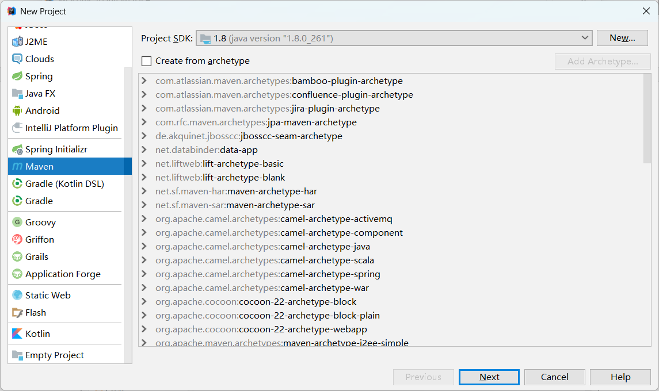
Task: Select cocoon-22-archetype-block-plain entry
Action: click(x=267, y=316)
